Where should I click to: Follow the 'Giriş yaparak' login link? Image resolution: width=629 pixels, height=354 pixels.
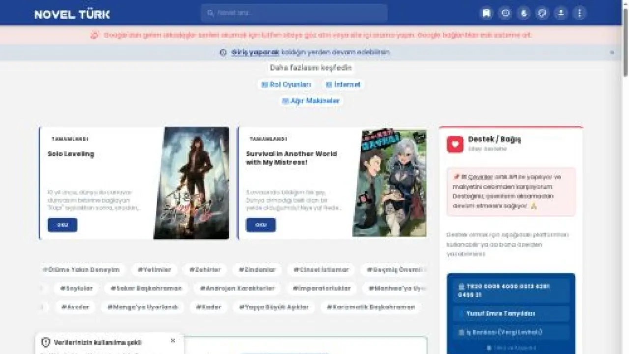[x=255, y=52]
